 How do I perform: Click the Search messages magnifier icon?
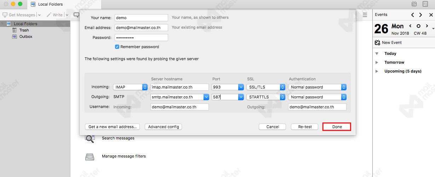[x=90, y=138]
